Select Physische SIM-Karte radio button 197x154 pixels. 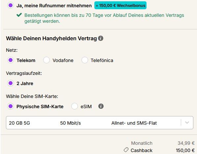(x=11, y=106)
